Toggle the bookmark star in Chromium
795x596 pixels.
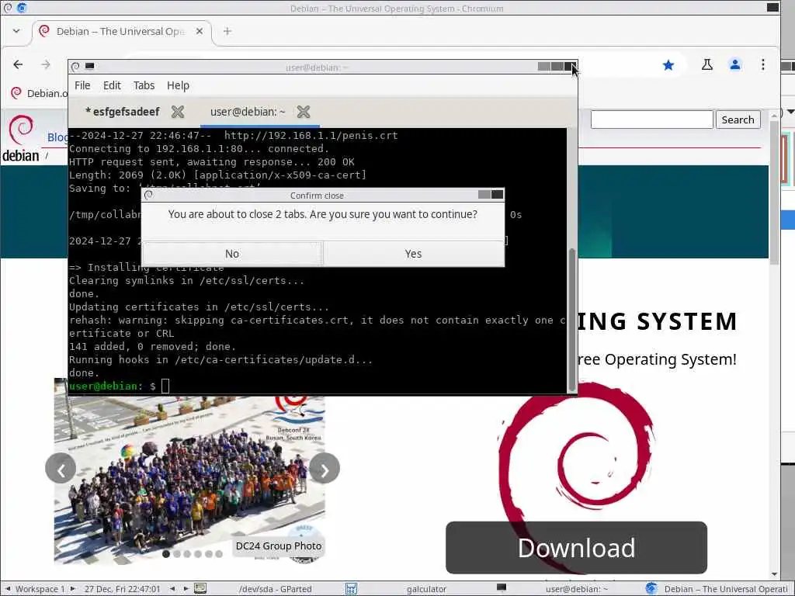[x=668, y=65]
